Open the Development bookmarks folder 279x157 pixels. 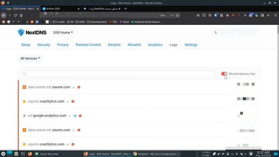pyautogui.click(x=97, y=22)
